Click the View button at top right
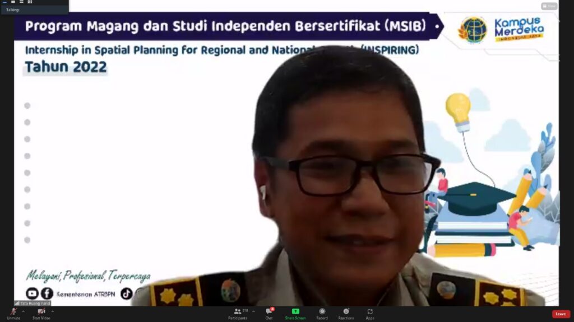The height and width of the screenshot is (322, 574). coord(549,6)
